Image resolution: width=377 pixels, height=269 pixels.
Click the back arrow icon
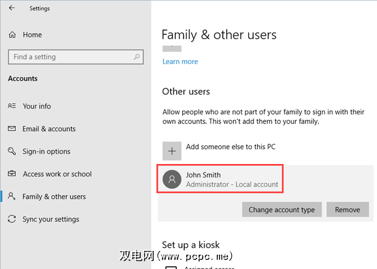[x=12, y=8]
